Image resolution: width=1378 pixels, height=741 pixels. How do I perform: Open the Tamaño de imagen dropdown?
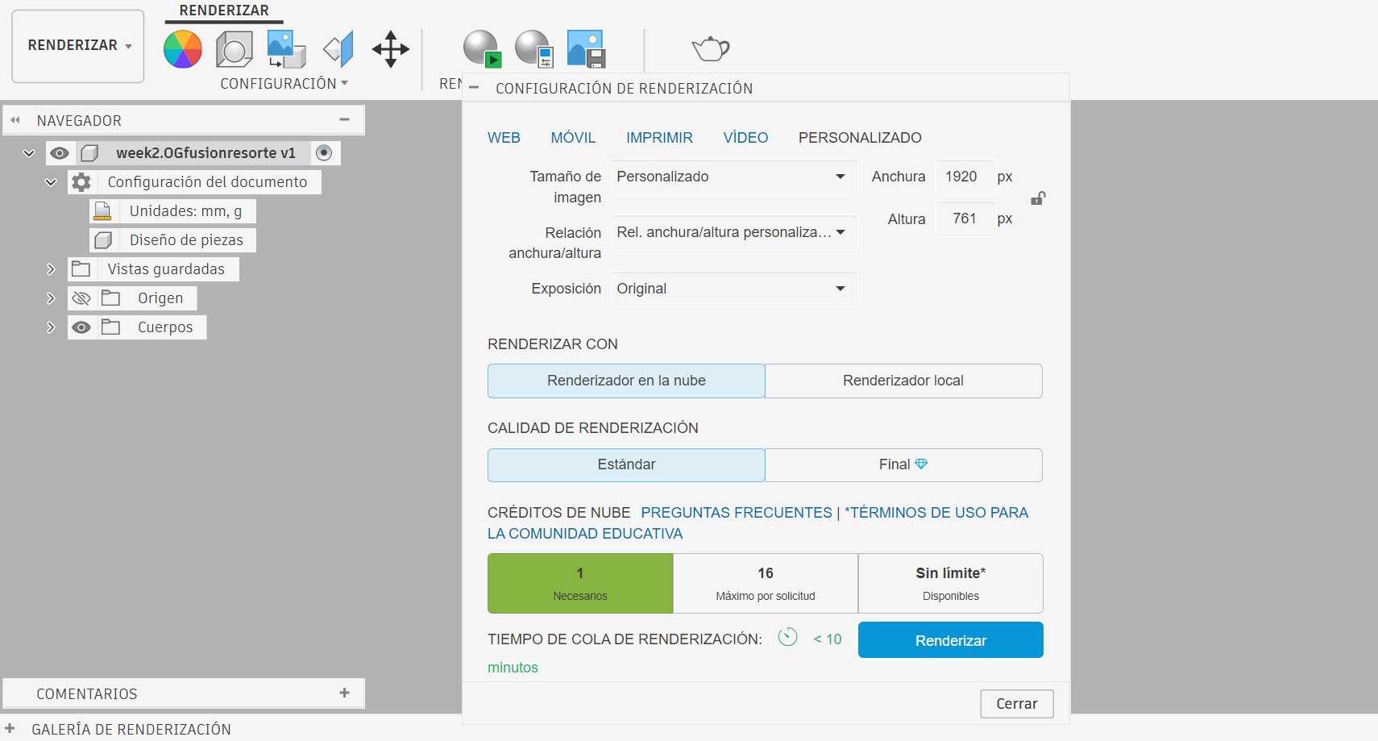[734, 177]
